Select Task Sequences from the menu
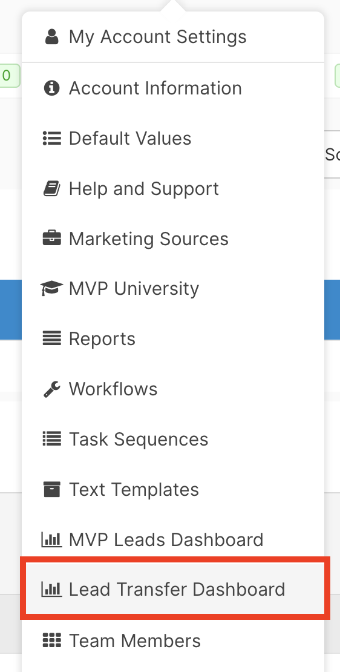This screenshot has width=340, height=672. pyautogui.click(x=173, y=440)
